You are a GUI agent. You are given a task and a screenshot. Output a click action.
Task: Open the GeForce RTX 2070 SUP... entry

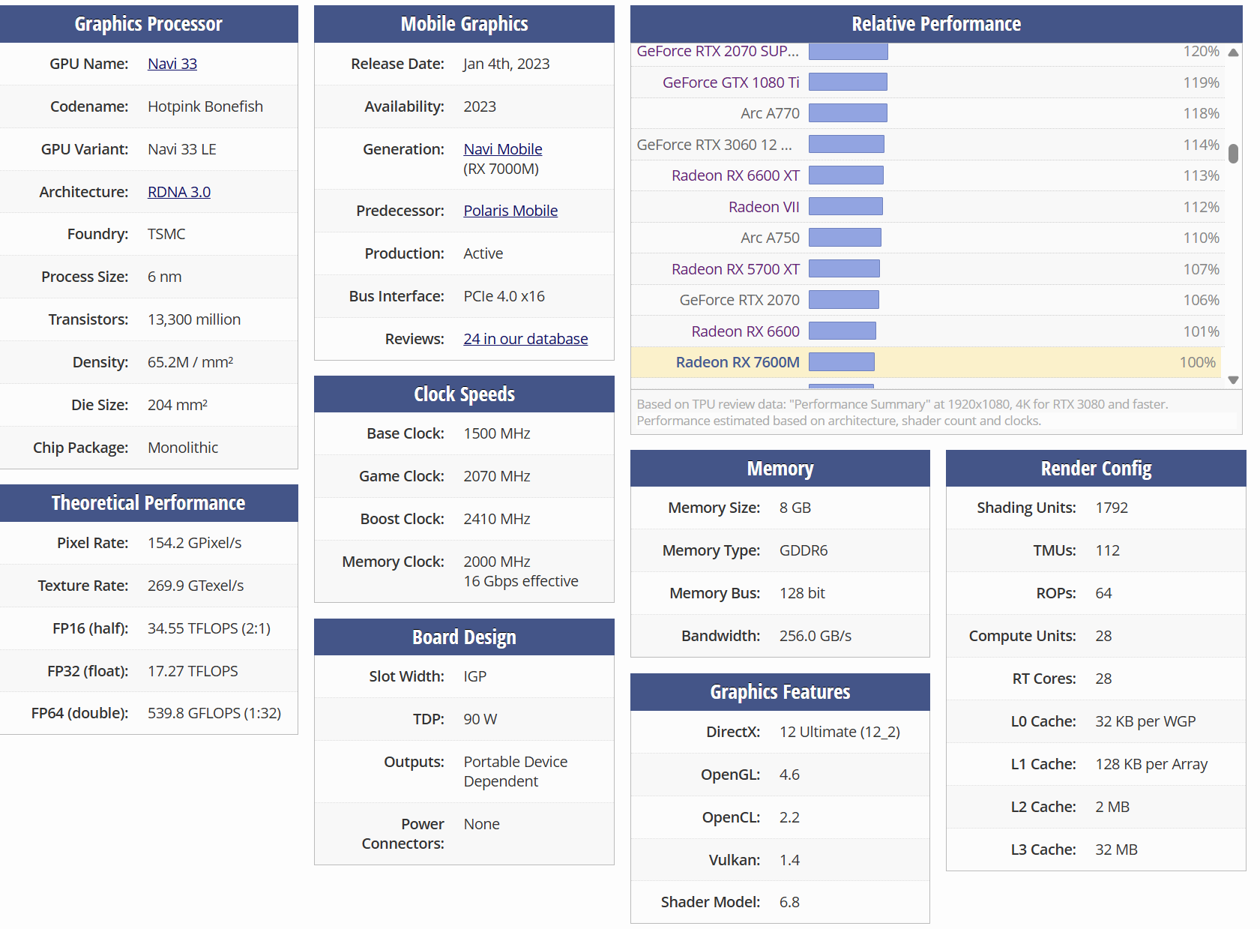(717, 51)
